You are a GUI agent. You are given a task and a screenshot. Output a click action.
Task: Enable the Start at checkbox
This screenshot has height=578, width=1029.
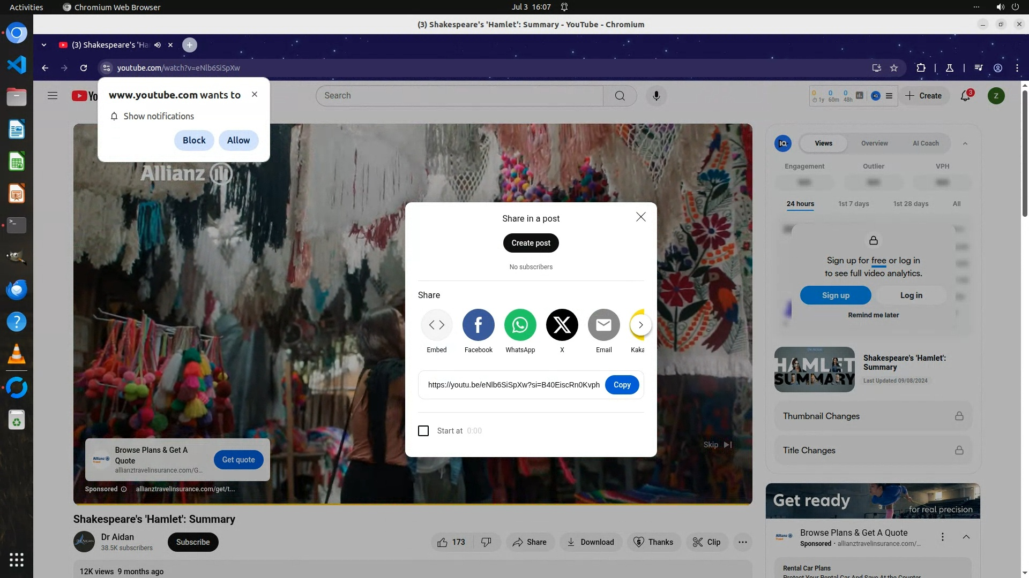pyautogui.click(x=423, y=431)
